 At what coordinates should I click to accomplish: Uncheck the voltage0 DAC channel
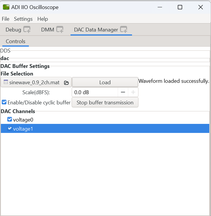pyautogui.click(x=10, y=119)
